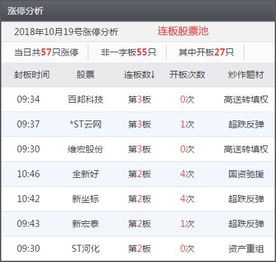Image resolution: width=276 pixels, height=262 pixels.
Task: Click 第3板 in the *ST云网 row
Action: 139,124
